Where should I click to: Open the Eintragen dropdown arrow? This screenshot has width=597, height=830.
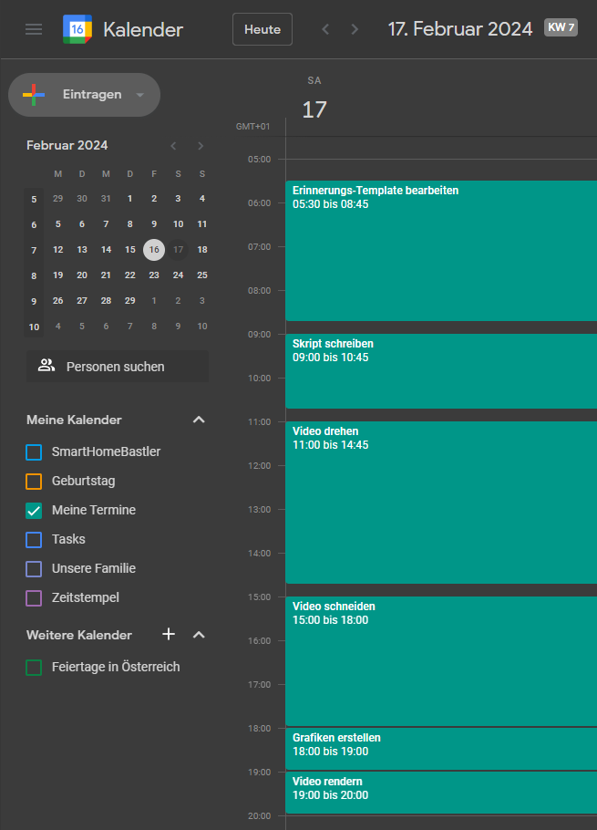tap(140, 95)
